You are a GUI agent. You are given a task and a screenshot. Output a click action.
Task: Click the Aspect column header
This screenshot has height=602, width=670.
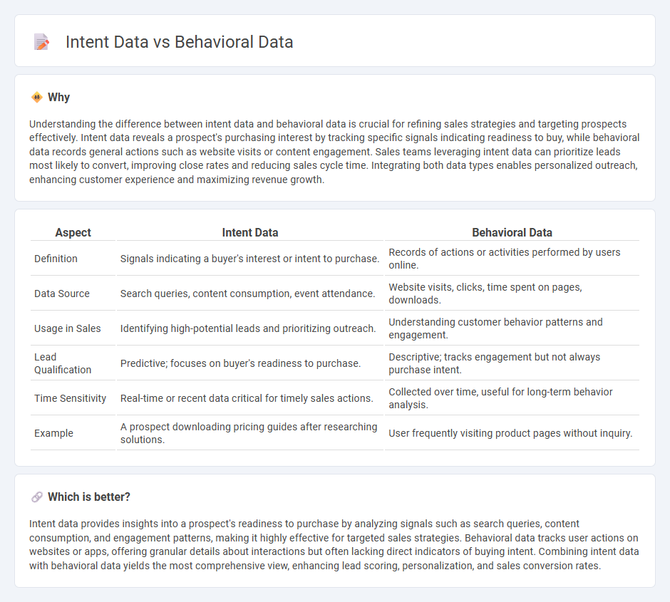tap(73, 232)
